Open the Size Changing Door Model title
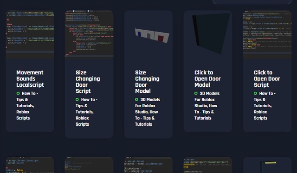The width and height of the screenshot is (297, 173). [147, 82]
